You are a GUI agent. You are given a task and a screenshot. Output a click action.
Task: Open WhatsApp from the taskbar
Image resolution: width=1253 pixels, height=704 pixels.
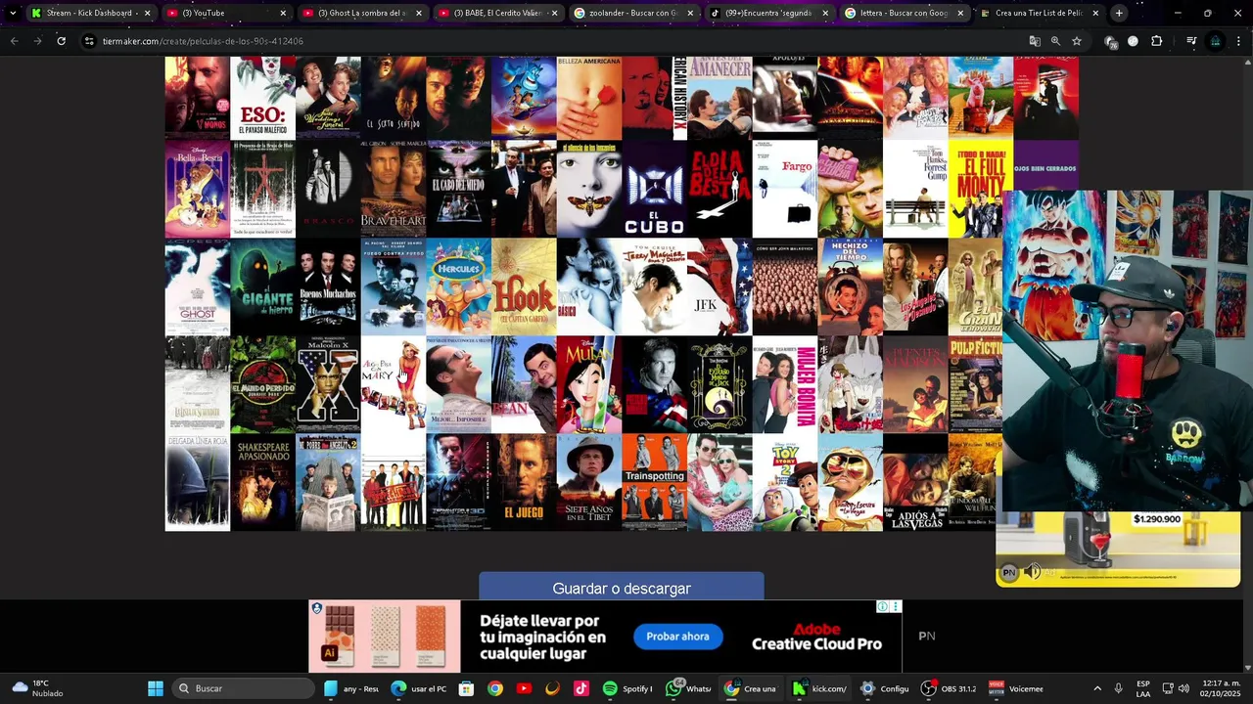pyautogui.click(x=689, y=688)
